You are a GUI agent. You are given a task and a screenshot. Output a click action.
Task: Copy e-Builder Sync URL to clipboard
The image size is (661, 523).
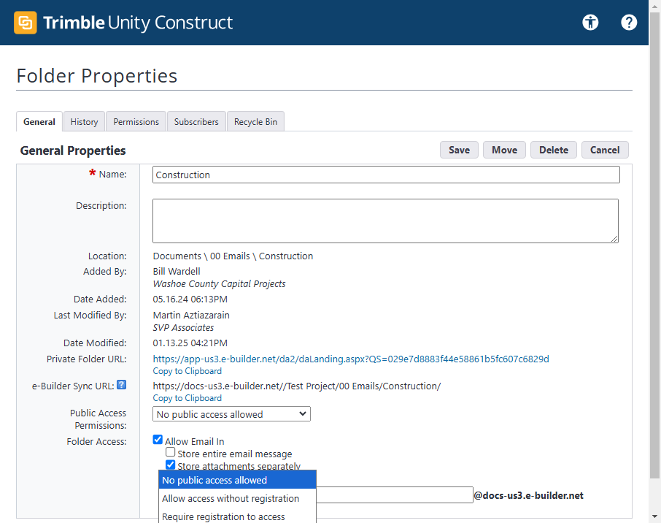[188, 398]
